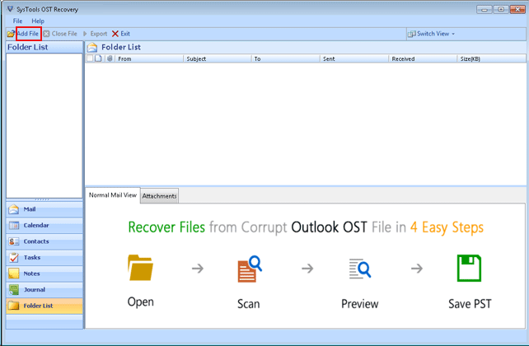Open the Journal sidebar section
529x346 pixels.
[x=44, y=290]
